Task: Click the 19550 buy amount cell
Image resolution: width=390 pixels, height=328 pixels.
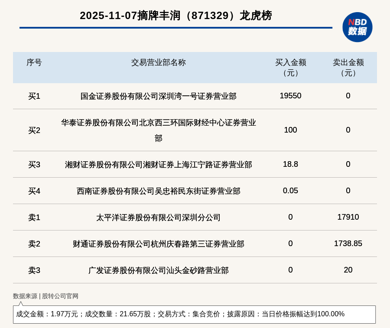Action: tap(290, 96)
